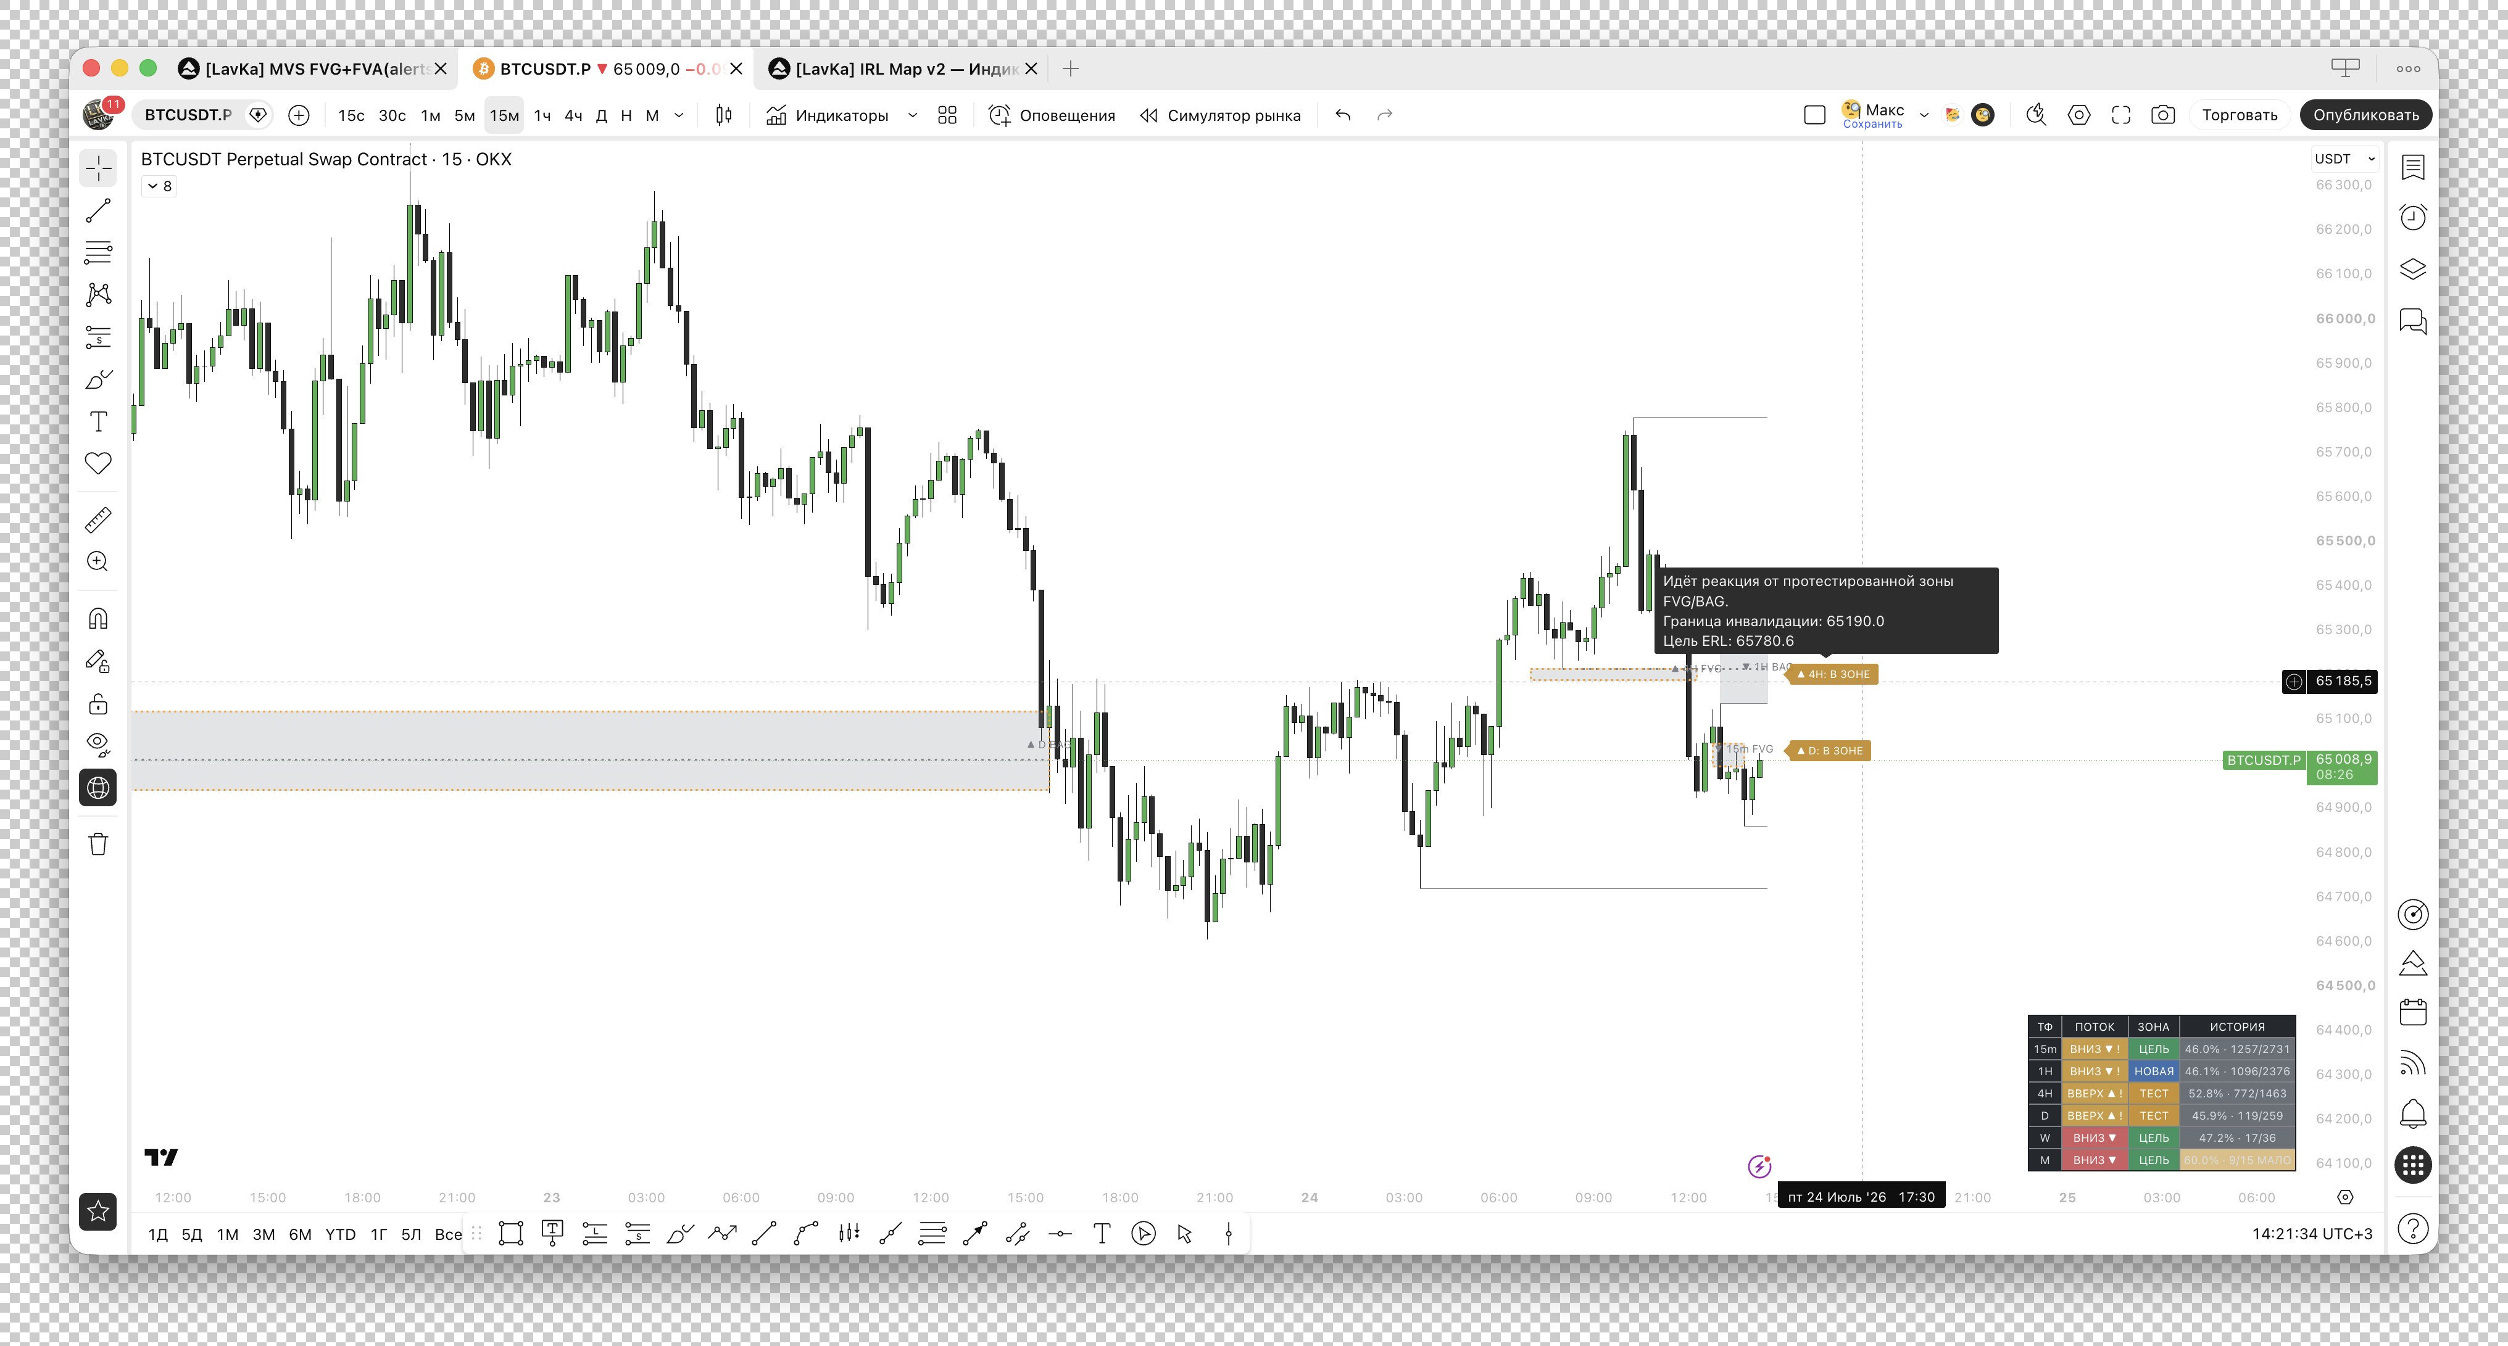
Task: Click the price scale settings circle icon
Action: tap(2346, 1197)
